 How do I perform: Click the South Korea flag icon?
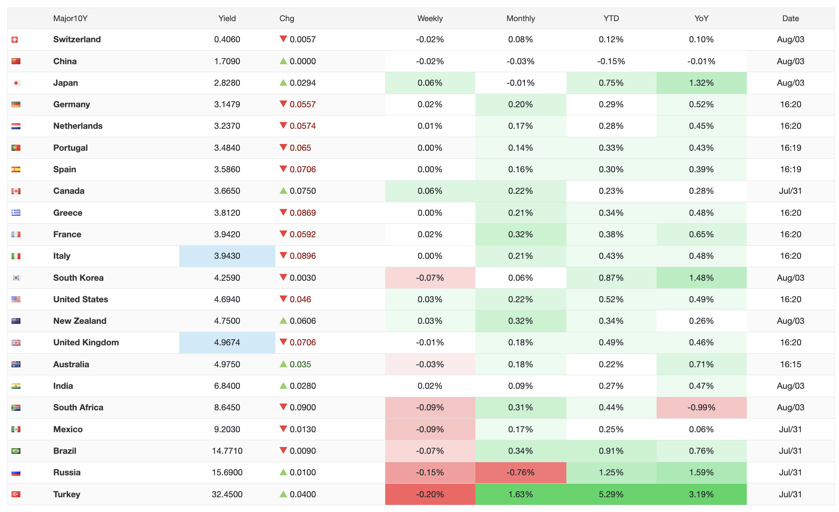[x=16, y=278]
